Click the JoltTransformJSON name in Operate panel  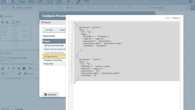pyautogui.click(x=16, y=58)
